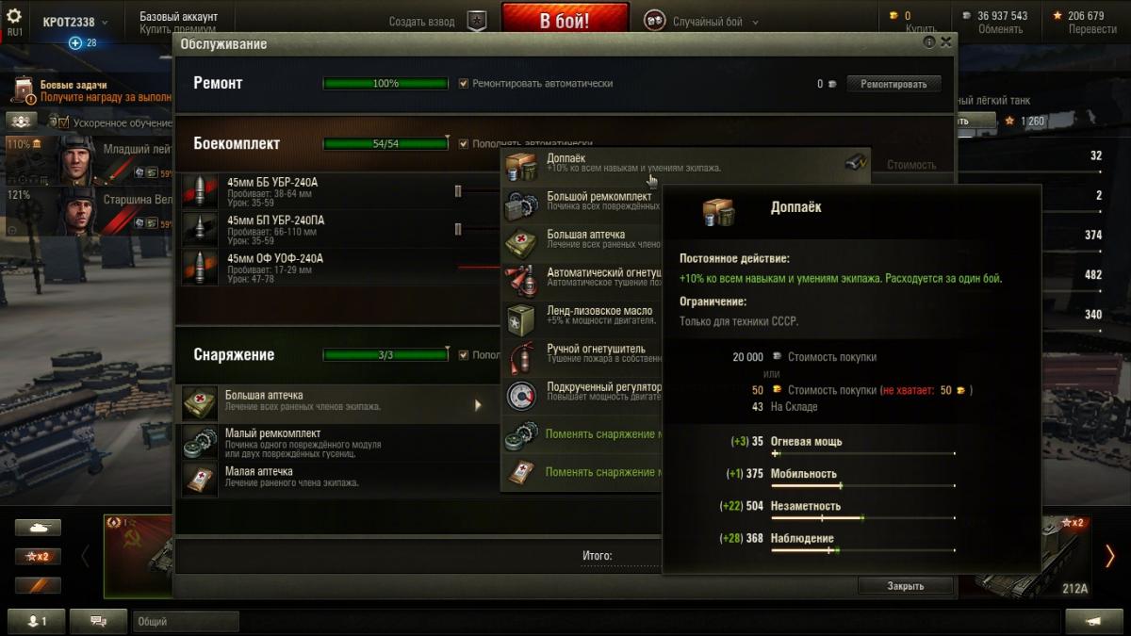Click the Большой ремкомплект icon
The image size is (1131, 636).
click(x=521, y=203)
